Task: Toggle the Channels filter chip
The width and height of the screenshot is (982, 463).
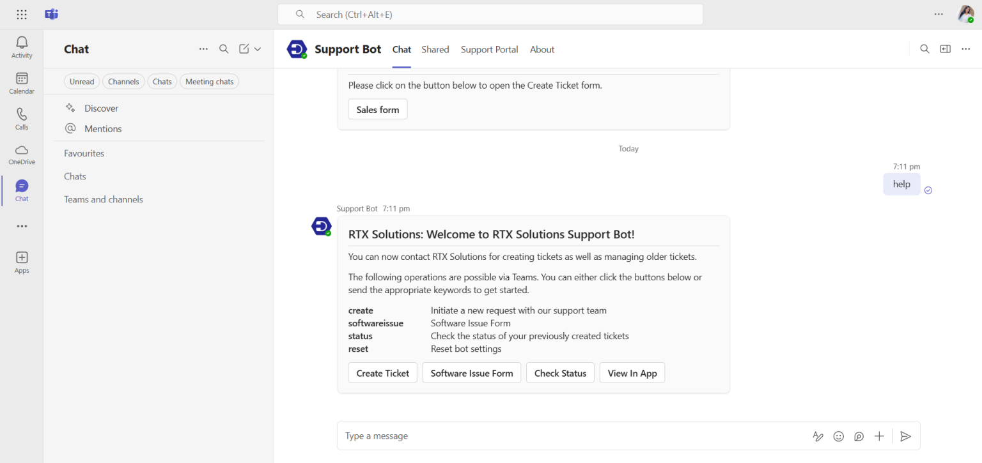Action: pos(123,82)
